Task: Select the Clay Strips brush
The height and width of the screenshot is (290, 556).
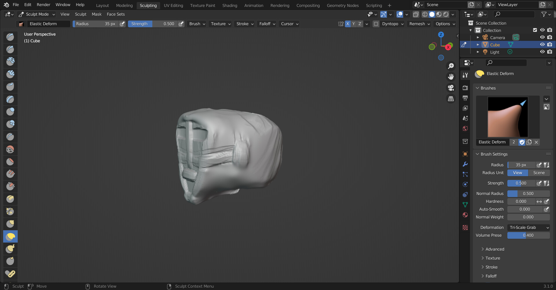Action: (10, 74)
